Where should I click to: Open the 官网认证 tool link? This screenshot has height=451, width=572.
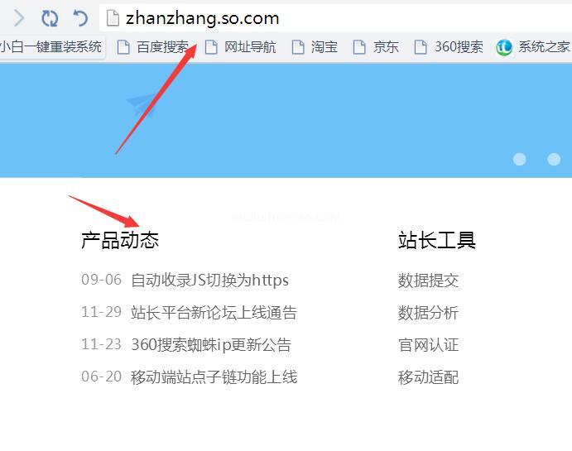coord(428,345)
